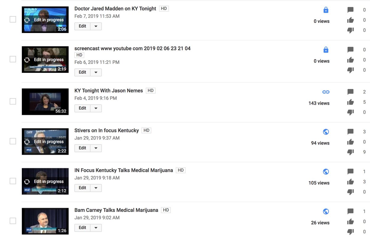
Task: Expand the Edit dropdown arrow for Bam Carney video
Action: (x=96, y=228)
